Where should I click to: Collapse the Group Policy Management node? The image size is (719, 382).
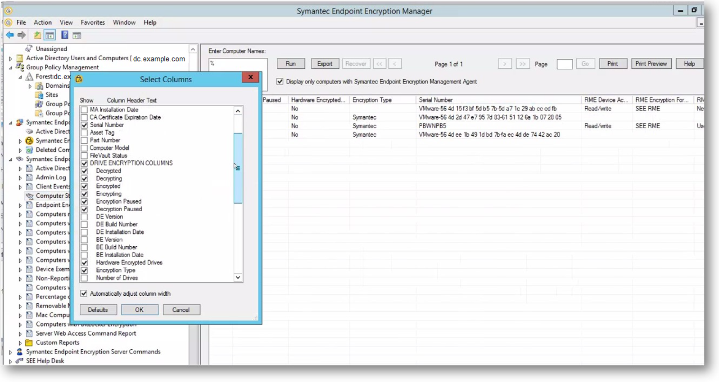click(x=10, y=67)
